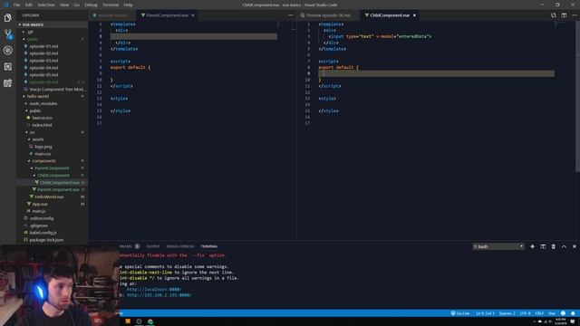Open the bash terminal selector dropdown
The width and height of the screenshot is (580, 326).
click(x=498, y=246)
